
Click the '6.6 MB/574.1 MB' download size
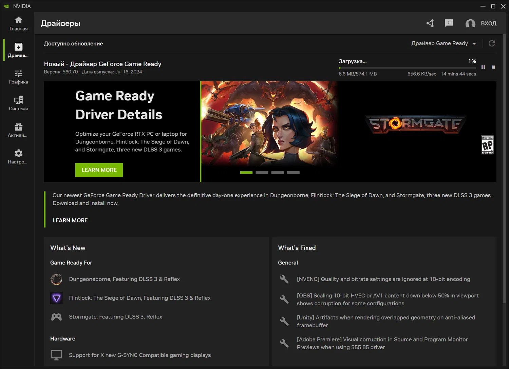pyautogui.click(x=358, y=74)
